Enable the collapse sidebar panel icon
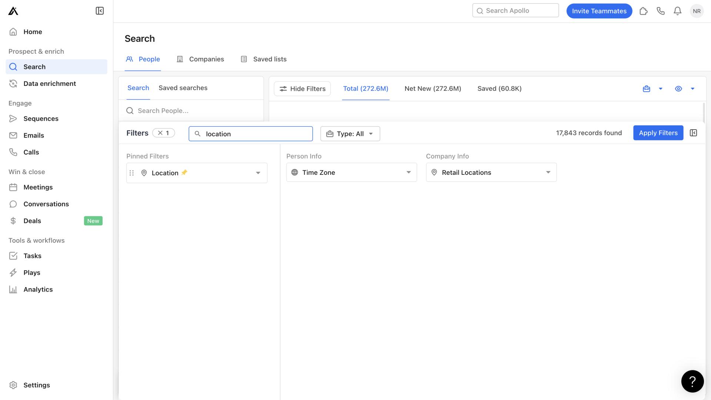Viewport: 711px width, 400px height. tap(100, 11)
